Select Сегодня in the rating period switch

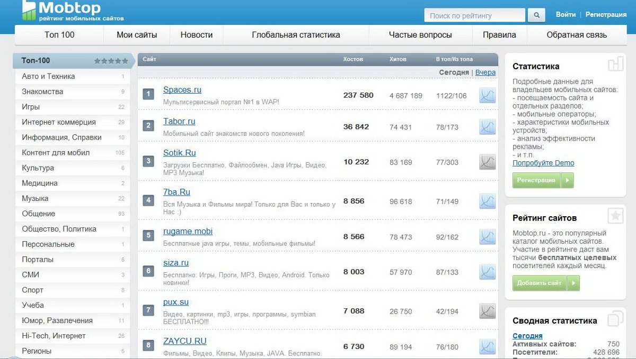tap(454, 72)
